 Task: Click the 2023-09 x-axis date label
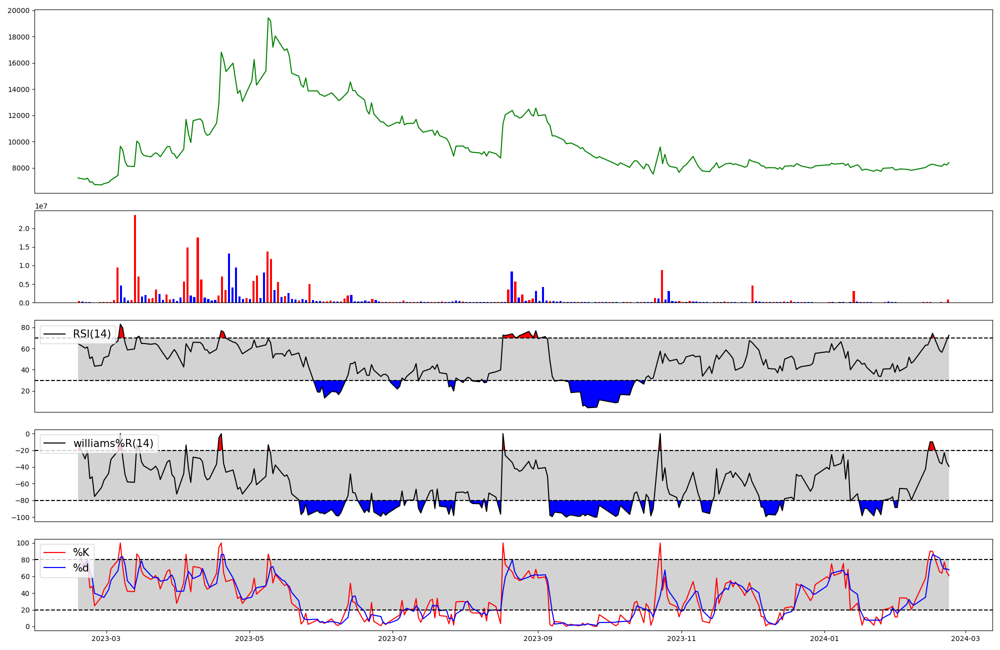pyautogui.click(x=538, y=638)
